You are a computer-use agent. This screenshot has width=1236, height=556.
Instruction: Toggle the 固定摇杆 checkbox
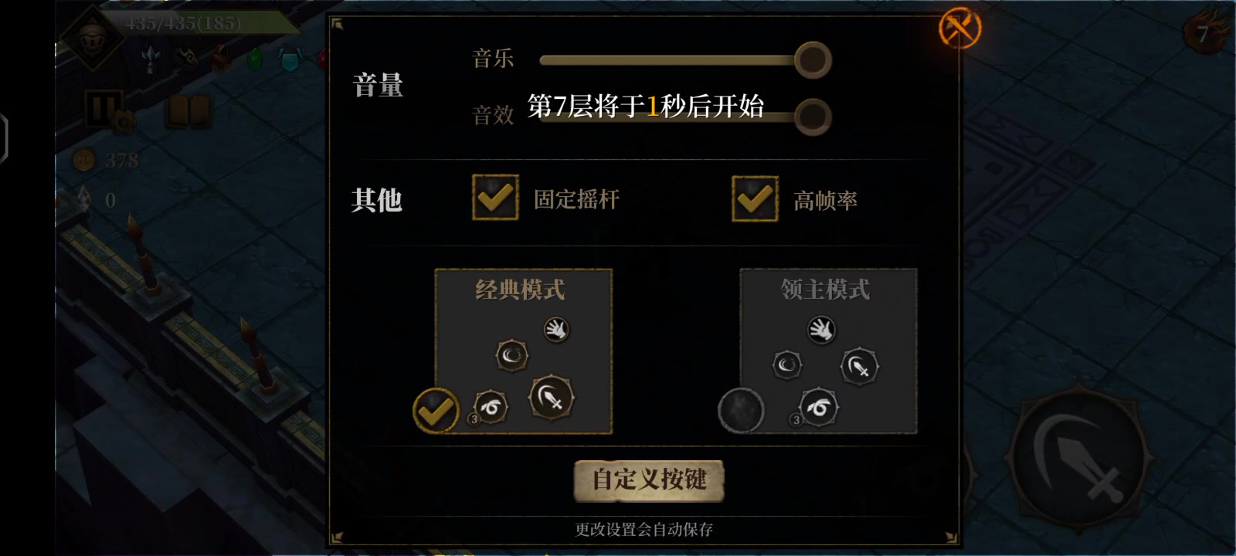point(495,198)
